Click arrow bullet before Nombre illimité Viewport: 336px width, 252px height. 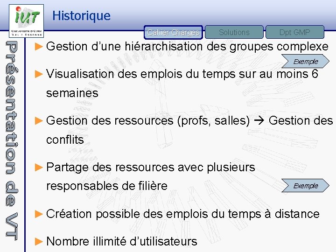(x=40, y=241)
